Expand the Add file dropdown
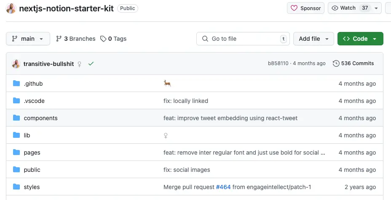Viewport: 391px width, 200px height. pos(313,39)
